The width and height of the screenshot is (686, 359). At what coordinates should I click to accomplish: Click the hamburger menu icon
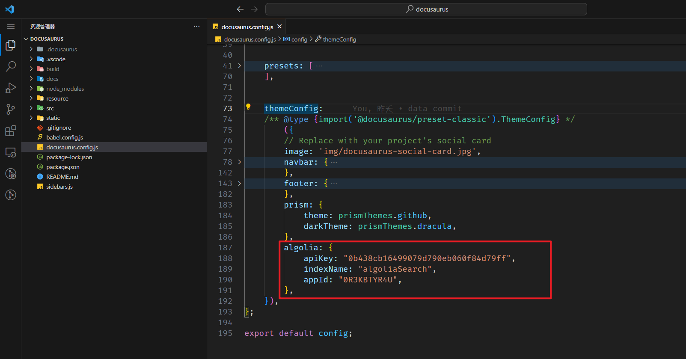coord(11,27)
